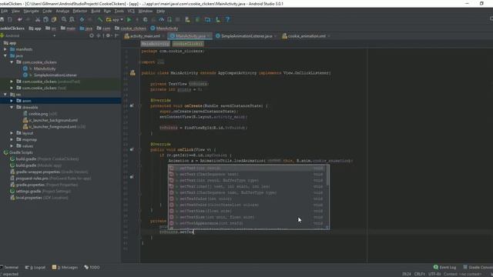Click the override gutter icon beside onClick

(132, 149)
